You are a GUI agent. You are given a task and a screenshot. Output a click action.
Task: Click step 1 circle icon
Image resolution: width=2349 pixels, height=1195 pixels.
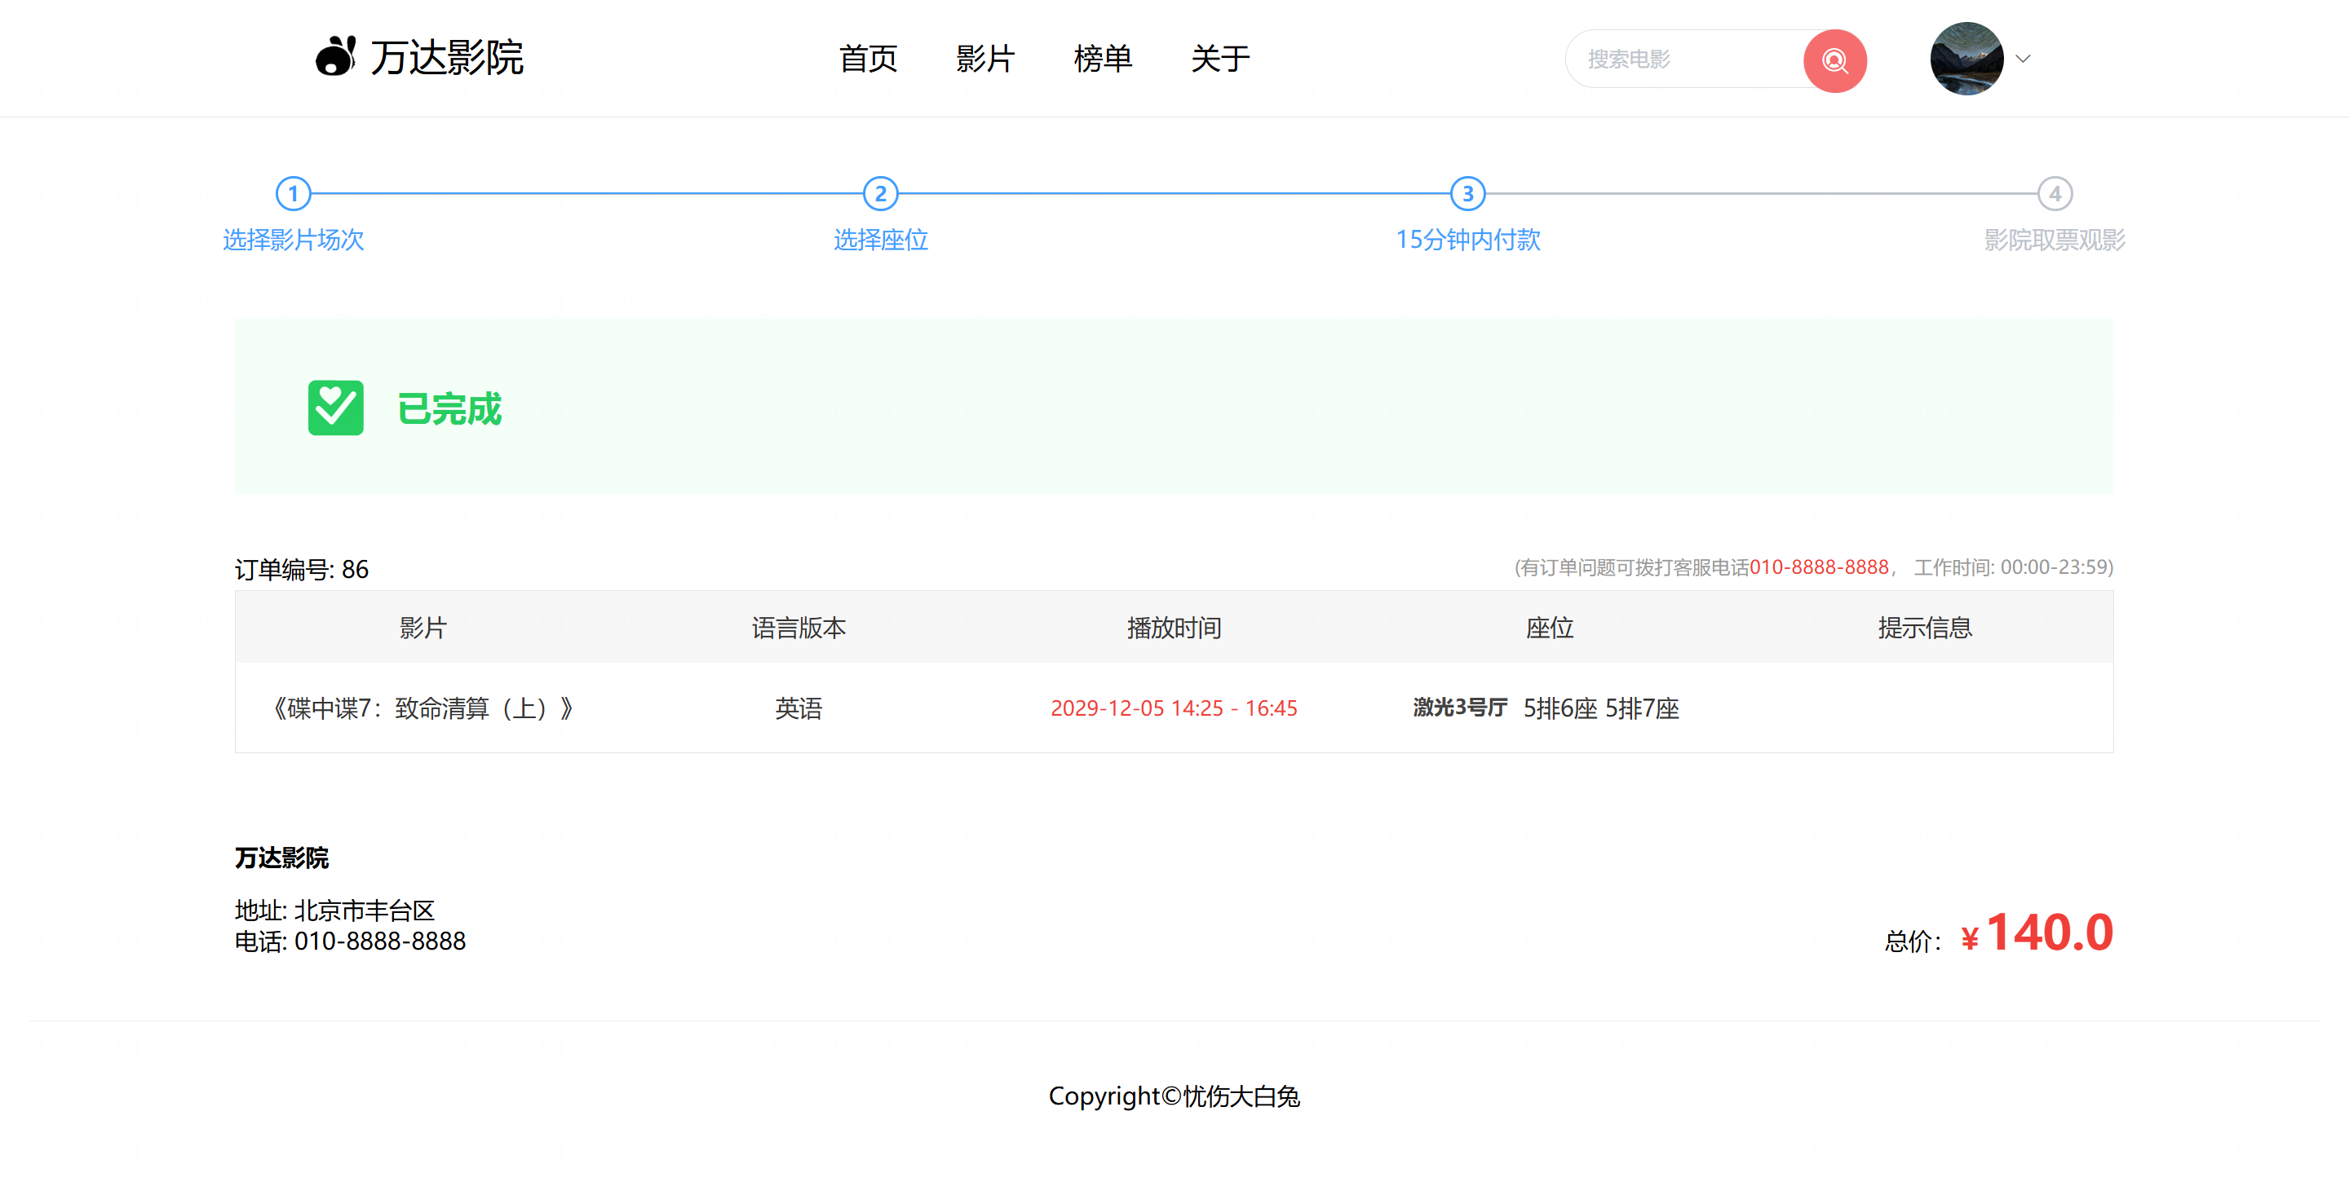pyautogui.click(x=293, y=193)
